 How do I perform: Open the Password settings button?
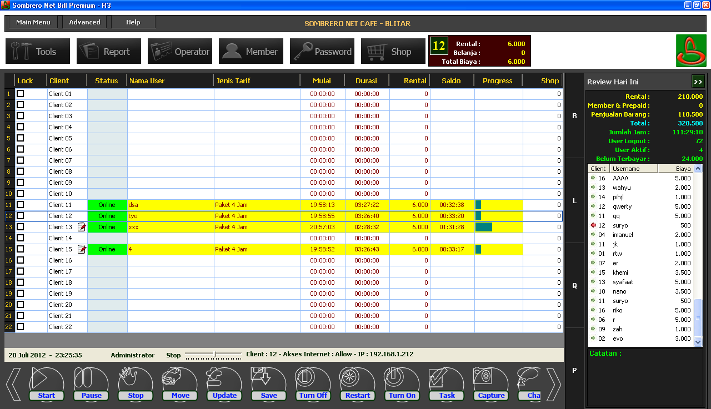pos(322,51)
